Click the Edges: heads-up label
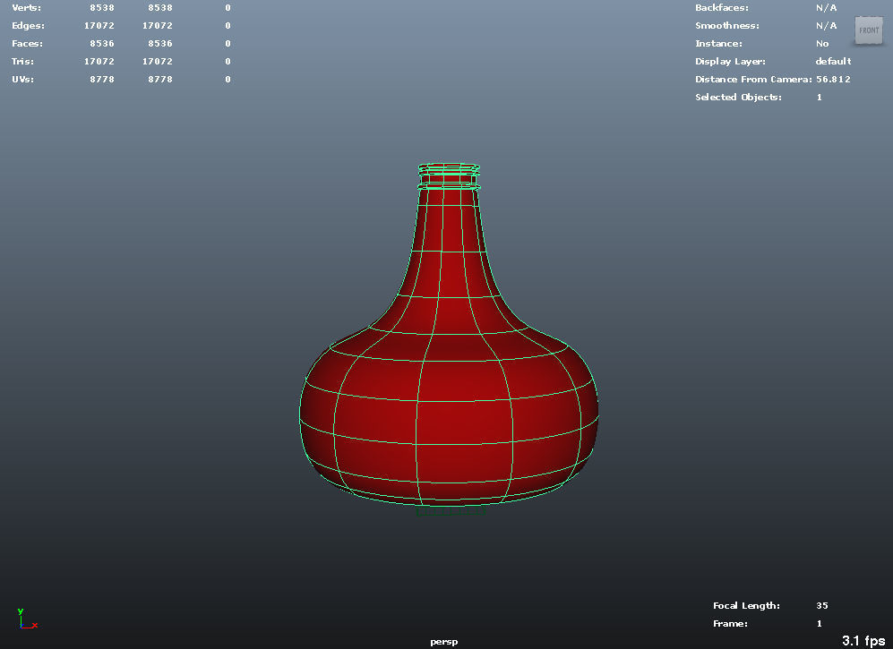This screenshot has height=649, width=893. [28, 26]
